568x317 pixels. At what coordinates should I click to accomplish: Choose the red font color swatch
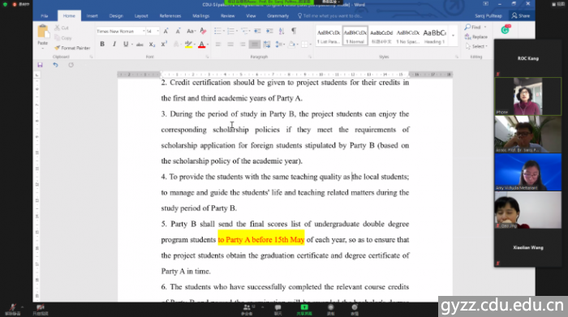pos(202,45)
